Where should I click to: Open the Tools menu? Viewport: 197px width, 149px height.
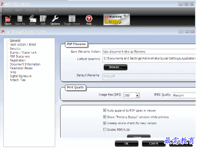coord(31,10)
